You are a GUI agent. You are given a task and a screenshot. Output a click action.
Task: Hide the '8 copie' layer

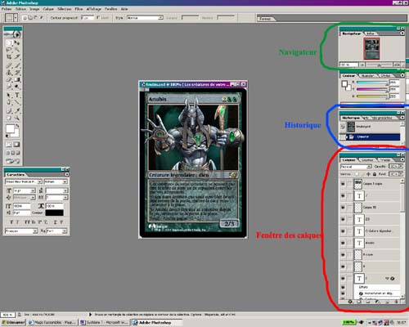pos(343,255)
